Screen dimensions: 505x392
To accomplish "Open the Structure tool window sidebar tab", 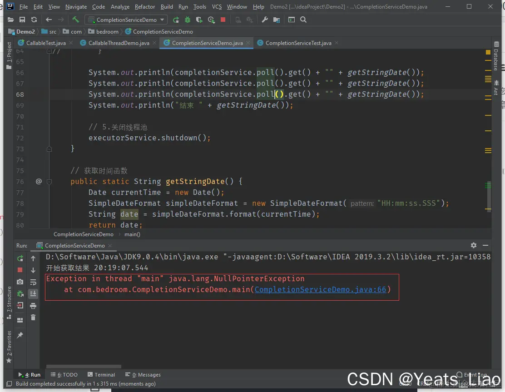I will coord(9,303).
